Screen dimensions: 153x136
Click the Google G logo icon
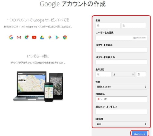pos(11,37)
